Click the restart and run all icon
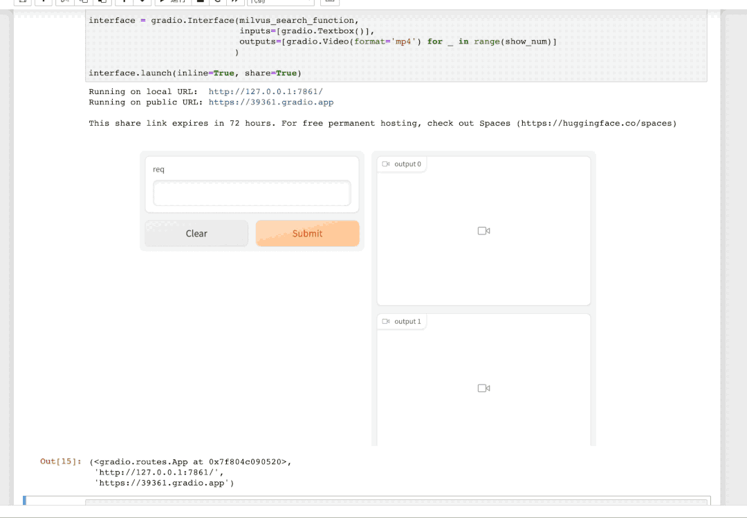 pos(234,2)
